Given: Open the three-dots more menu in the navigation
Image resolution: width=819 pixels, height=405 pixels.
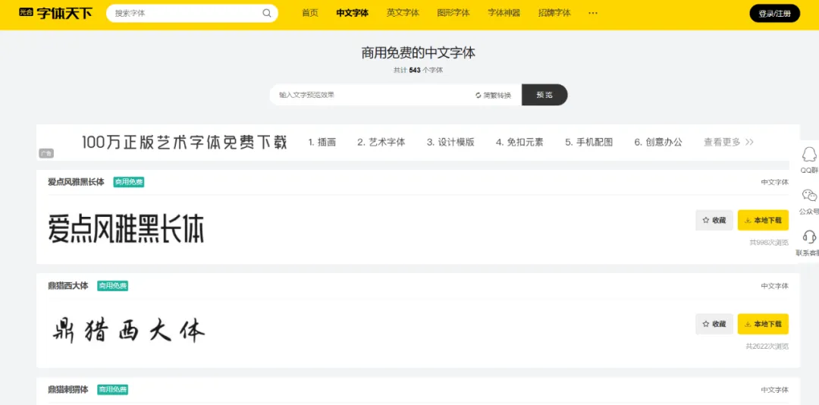Looking at the screenshot, I should 593,13.
